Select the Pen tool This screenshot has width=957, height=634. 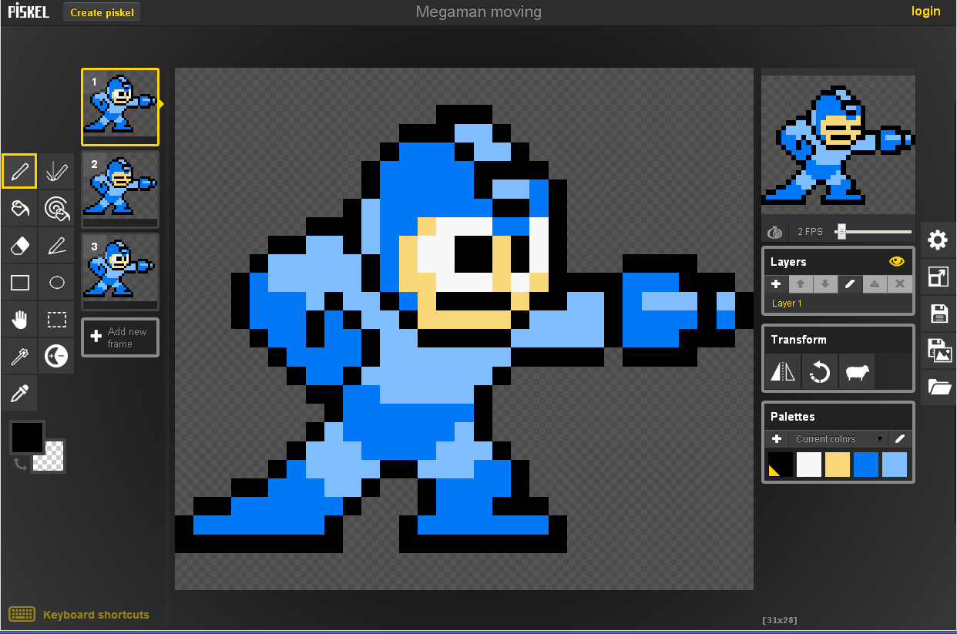19,171
